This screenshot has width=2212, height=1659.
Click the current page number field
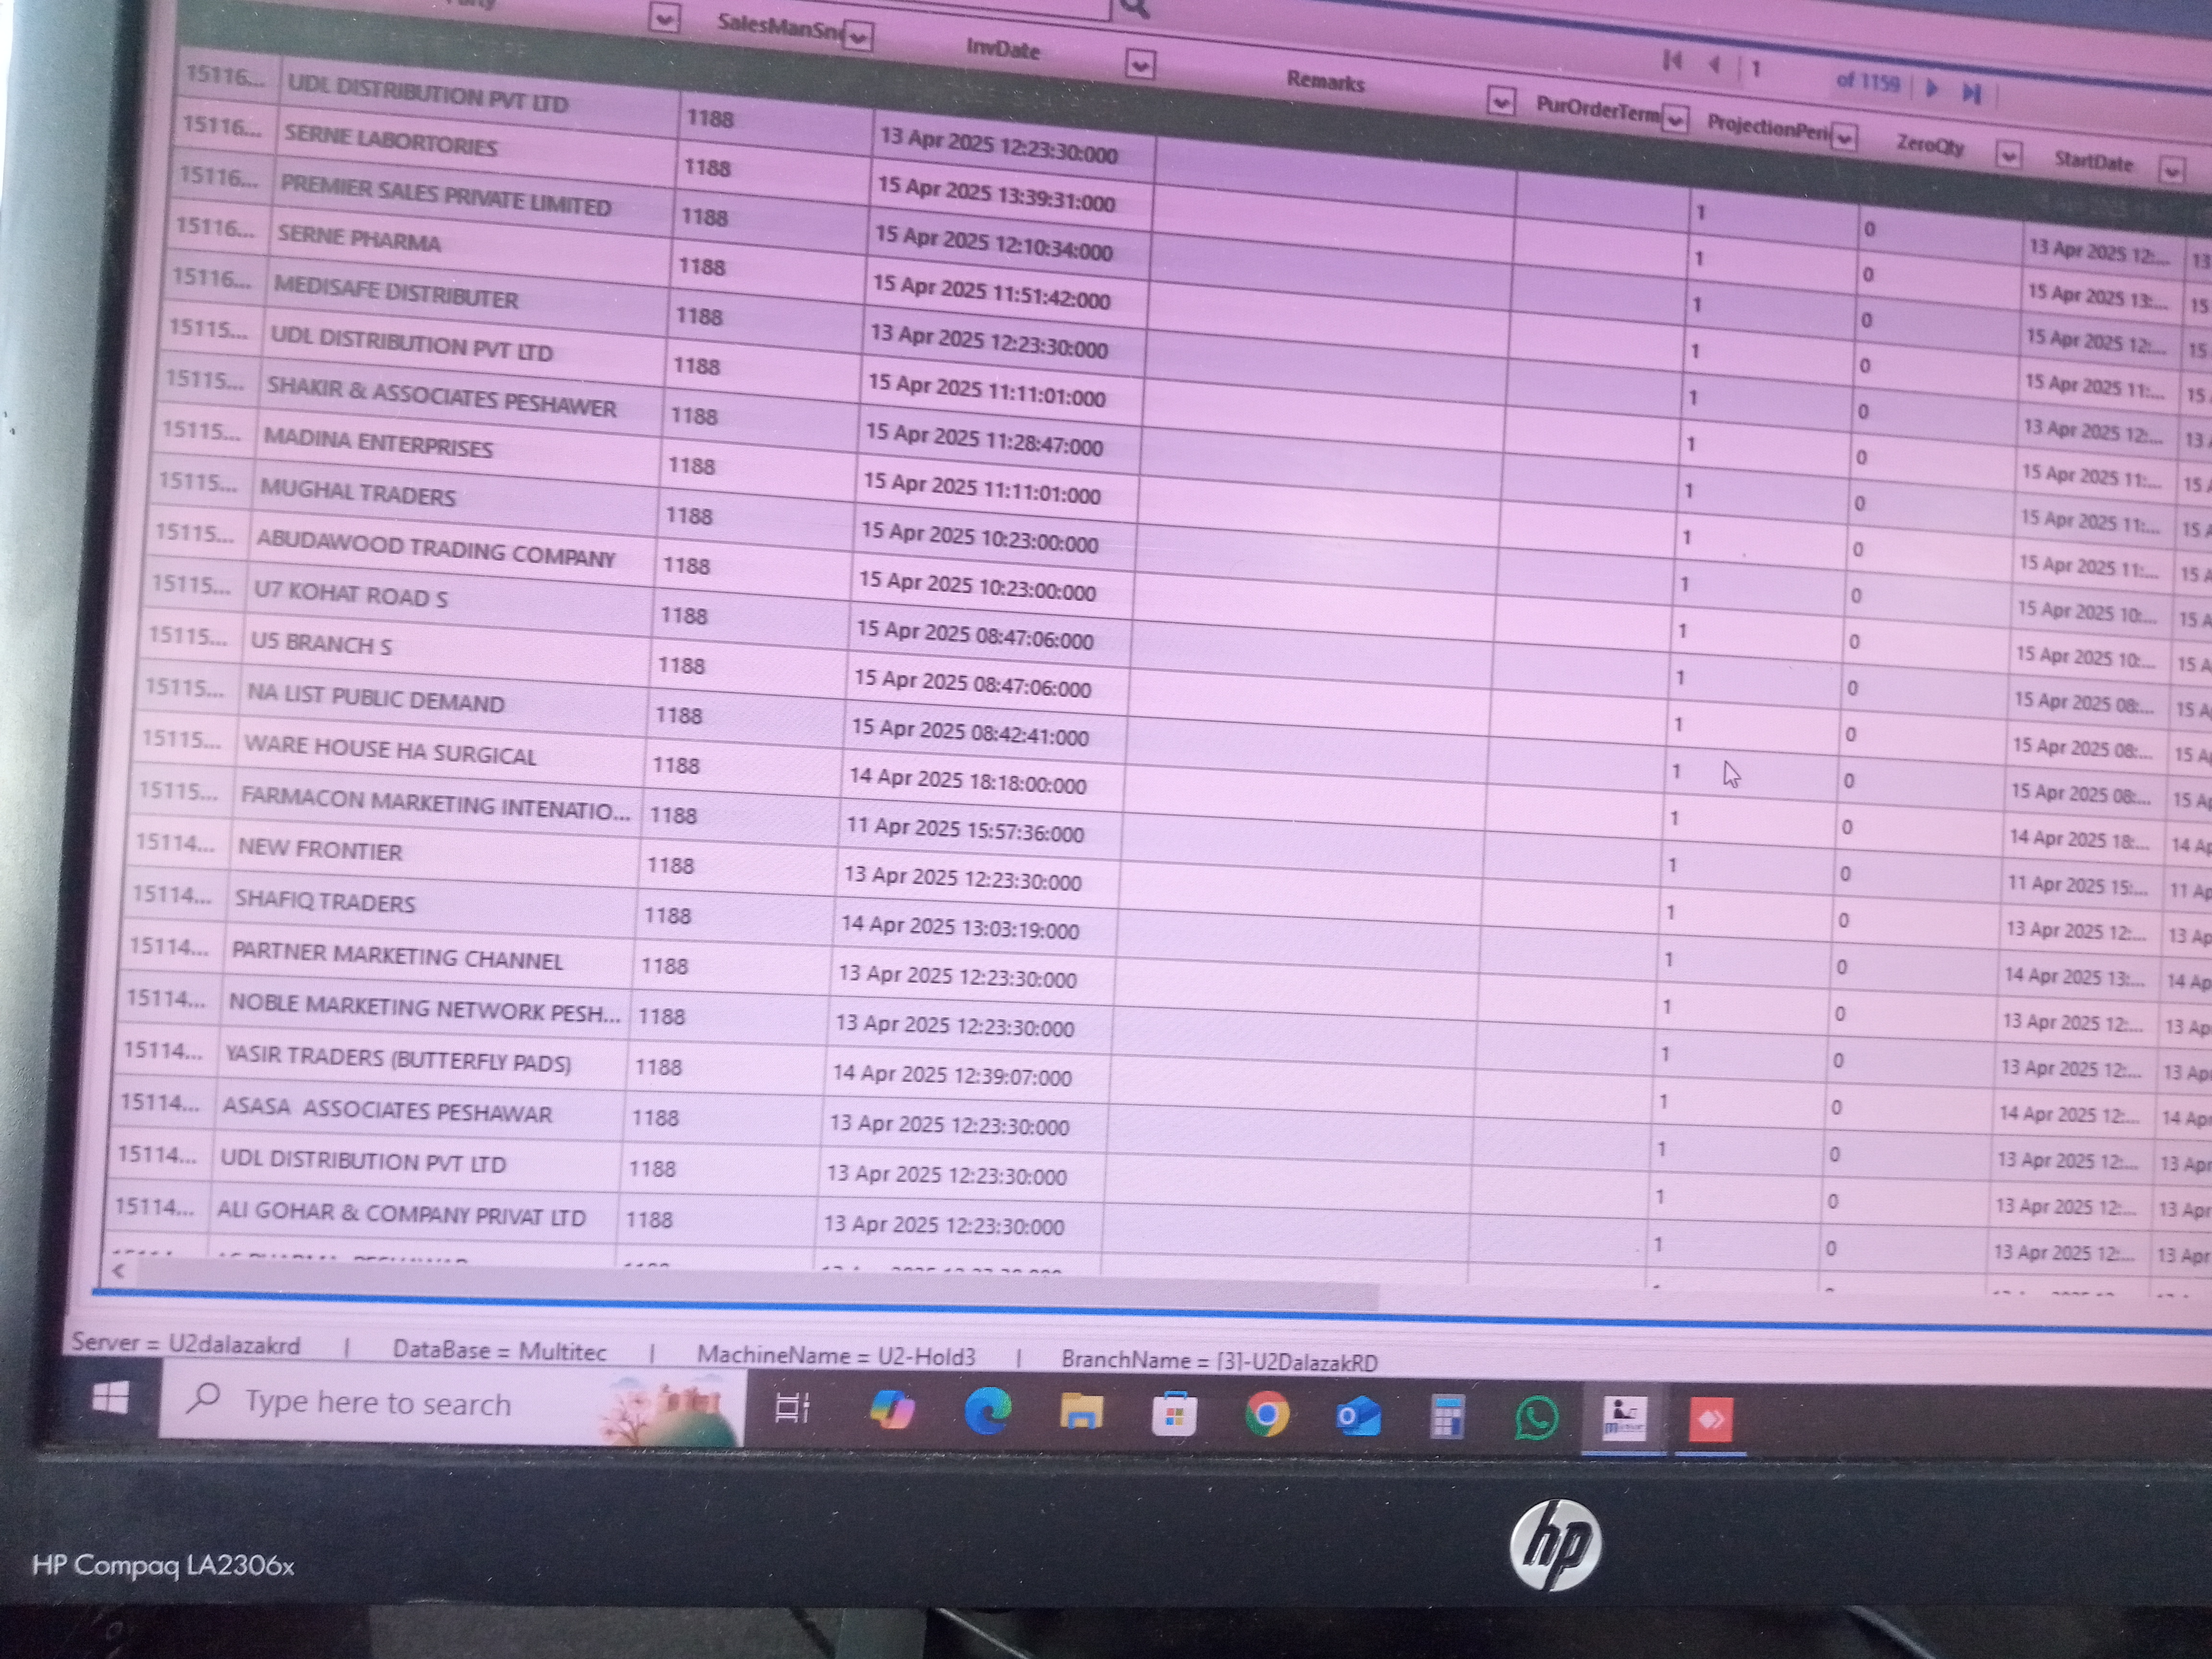click(1757, 70)
